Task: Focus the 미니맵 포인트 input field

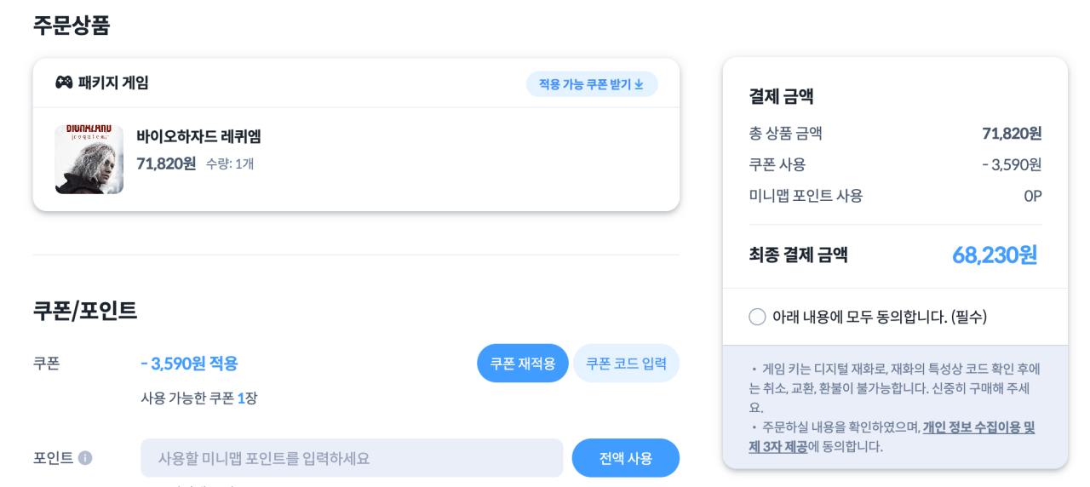Action: point(352,458)
